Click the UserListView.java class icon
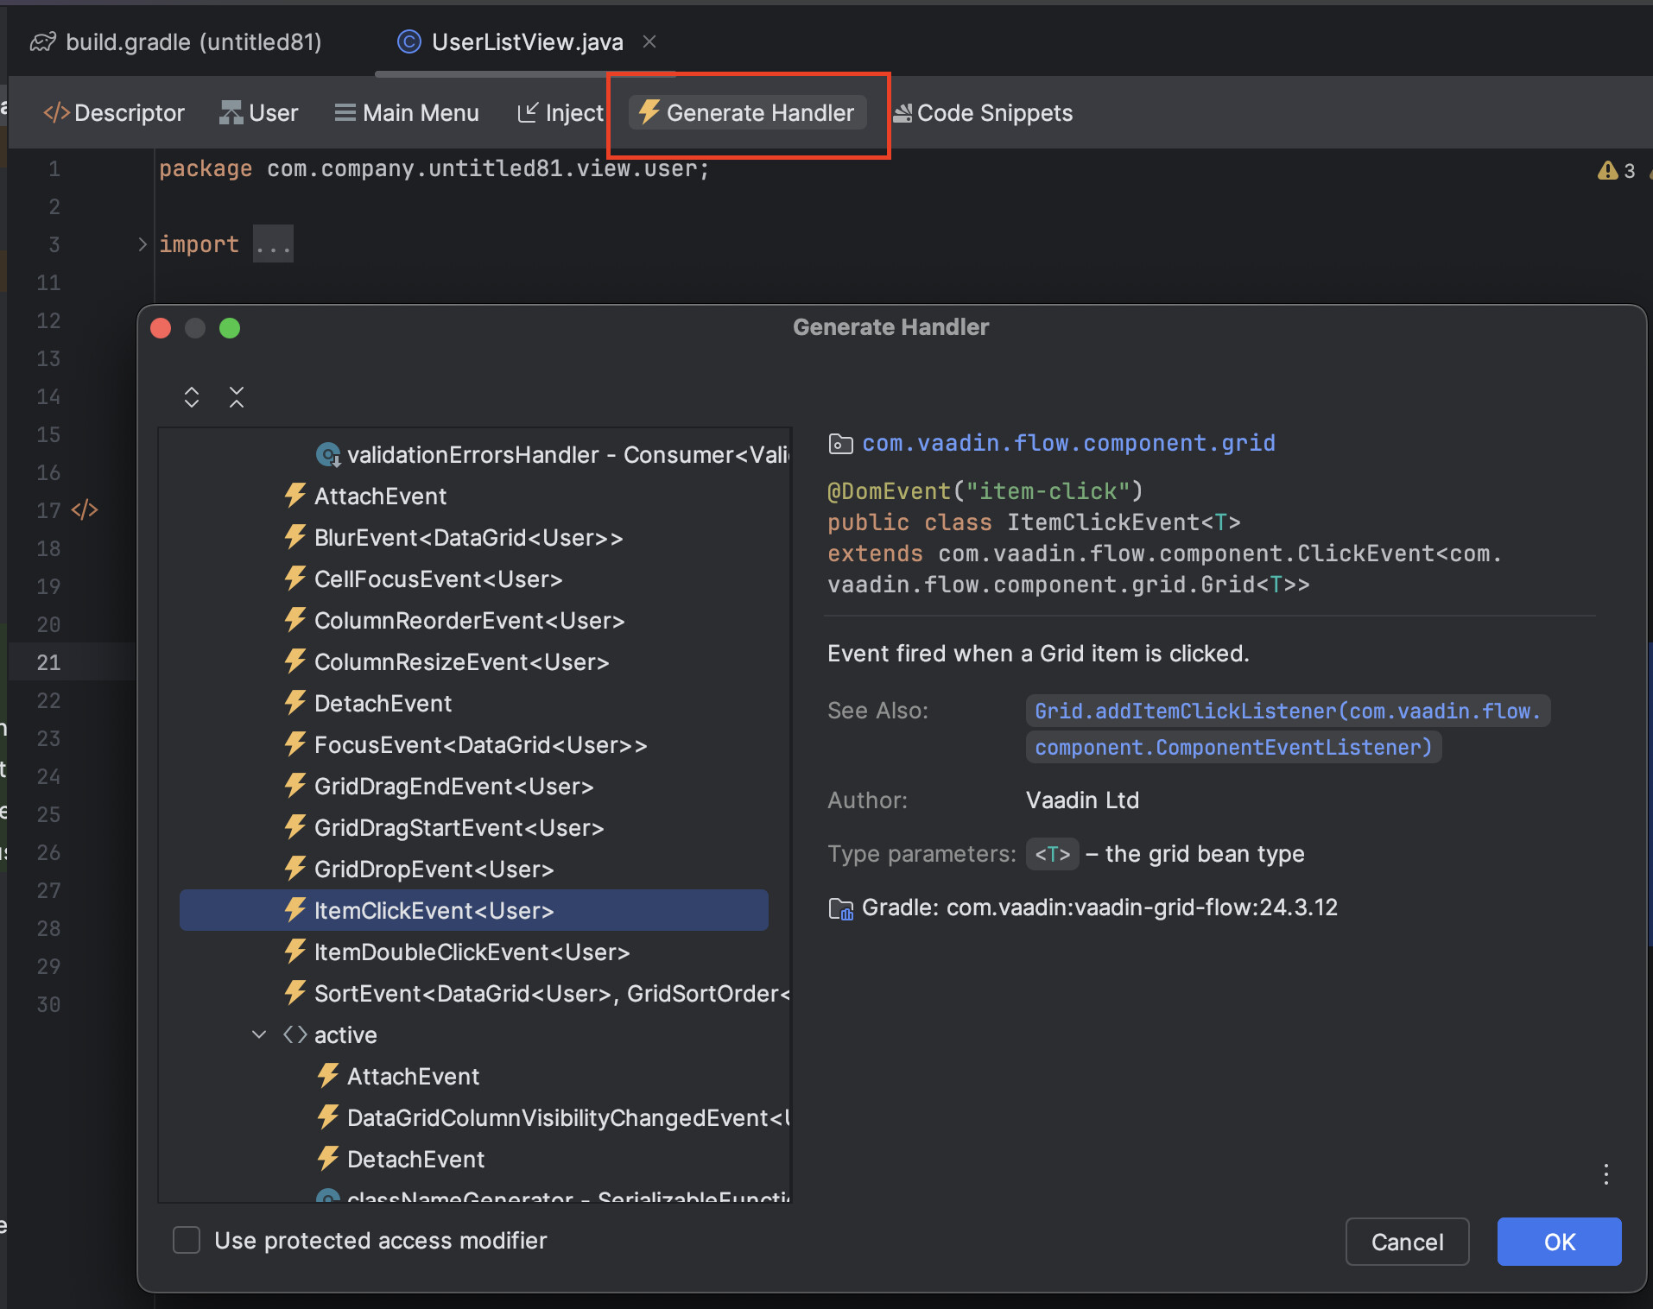Image resolution: width=1653 pixels, height=1309 pixels. 408,41
